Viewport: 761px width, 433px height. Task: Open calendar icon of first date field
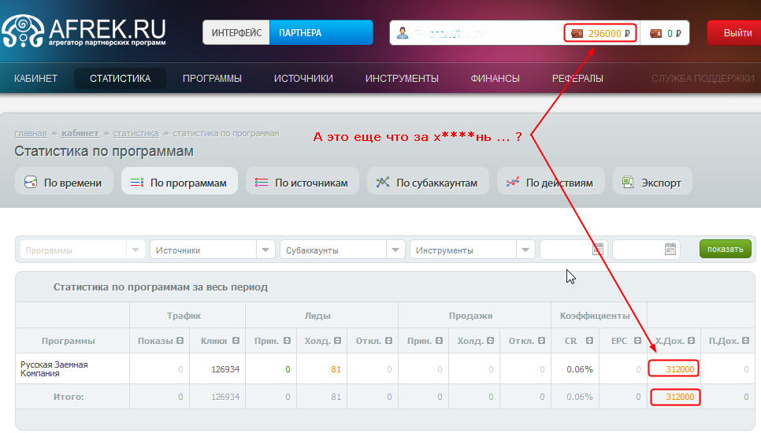[x=598, y=250]
